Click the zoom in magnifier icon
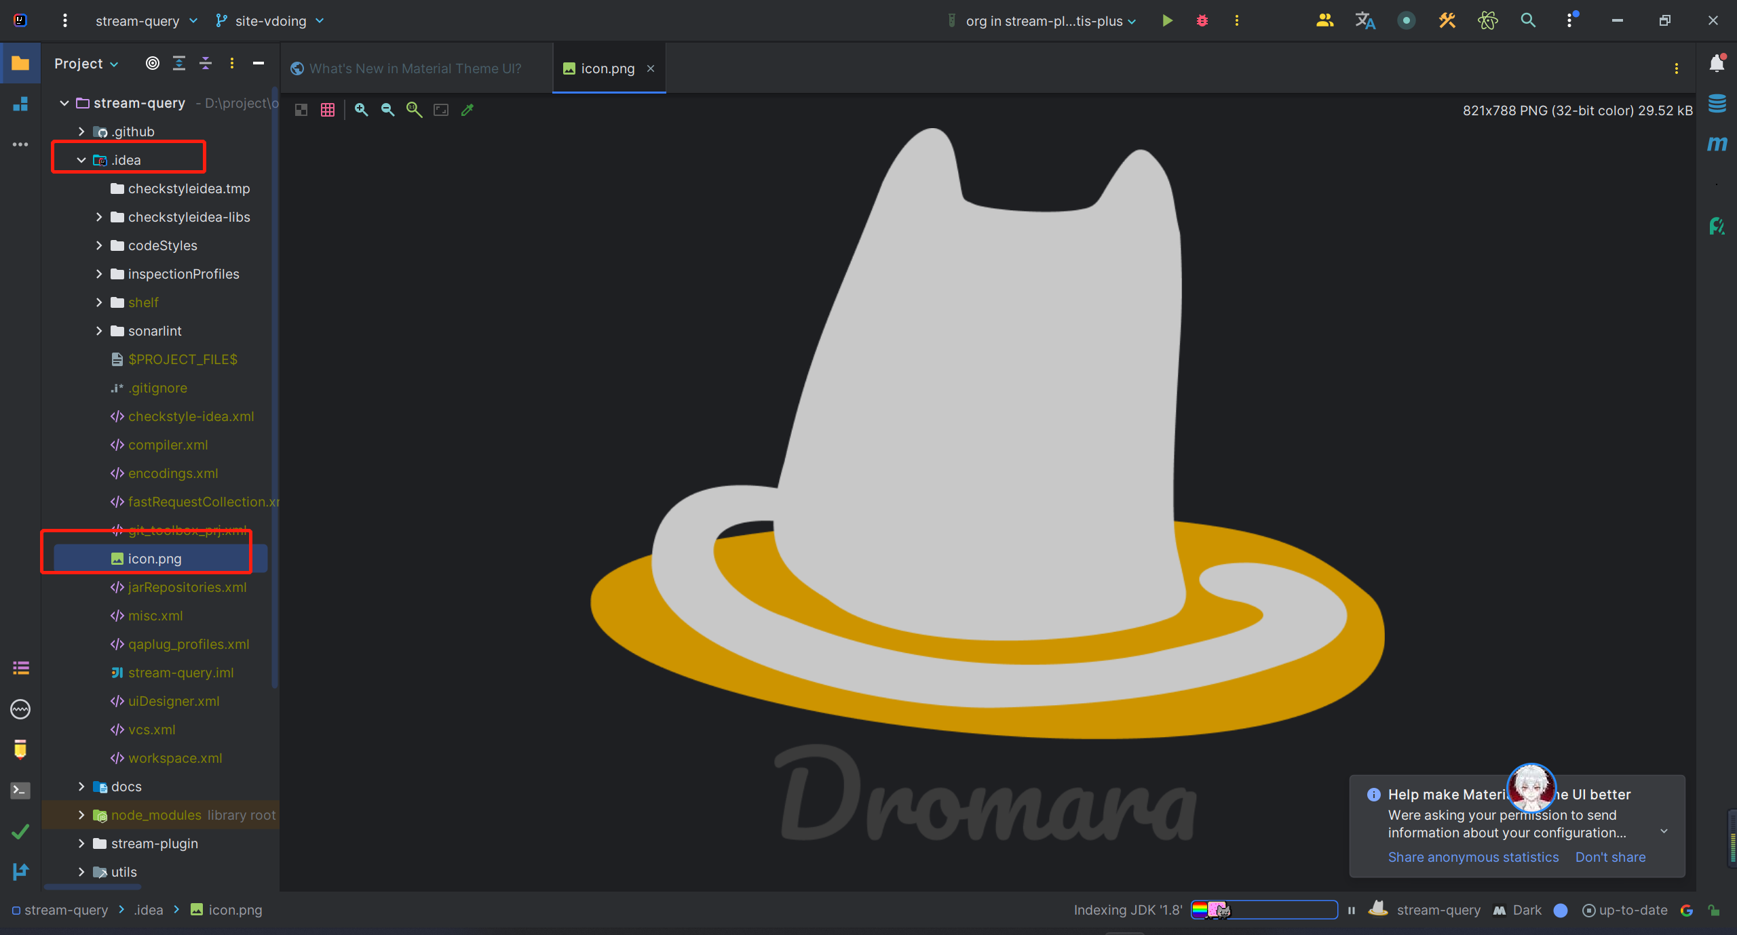Image resolution: width=1737 pixels, height=935 pixels. pos(361,110)
